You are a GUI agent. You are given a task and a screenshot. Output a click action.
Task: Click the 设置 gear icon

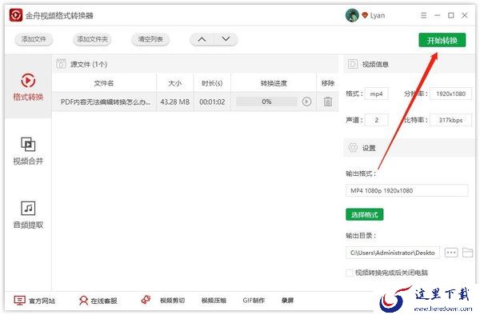point(353,148)
